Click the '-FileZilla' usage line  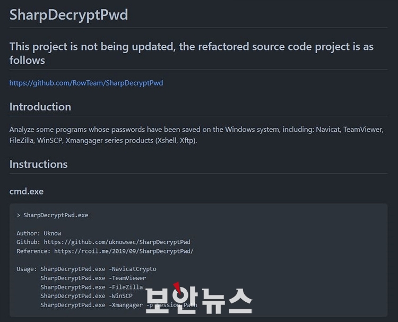[91, 287]
